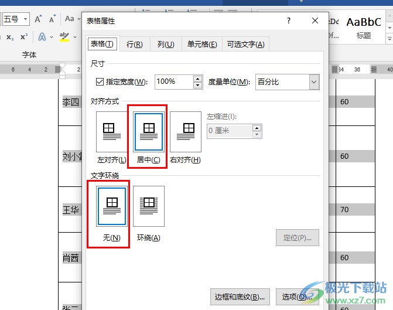
Task: Open the change case Aa button
Action: tap(70, 19)
